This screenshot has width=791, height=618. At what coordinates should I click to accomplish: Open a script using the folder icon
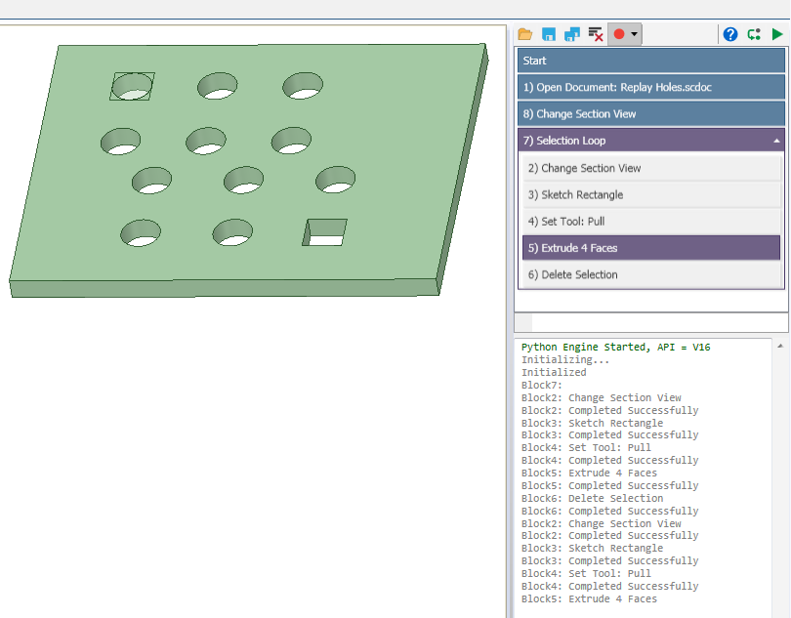525,34
